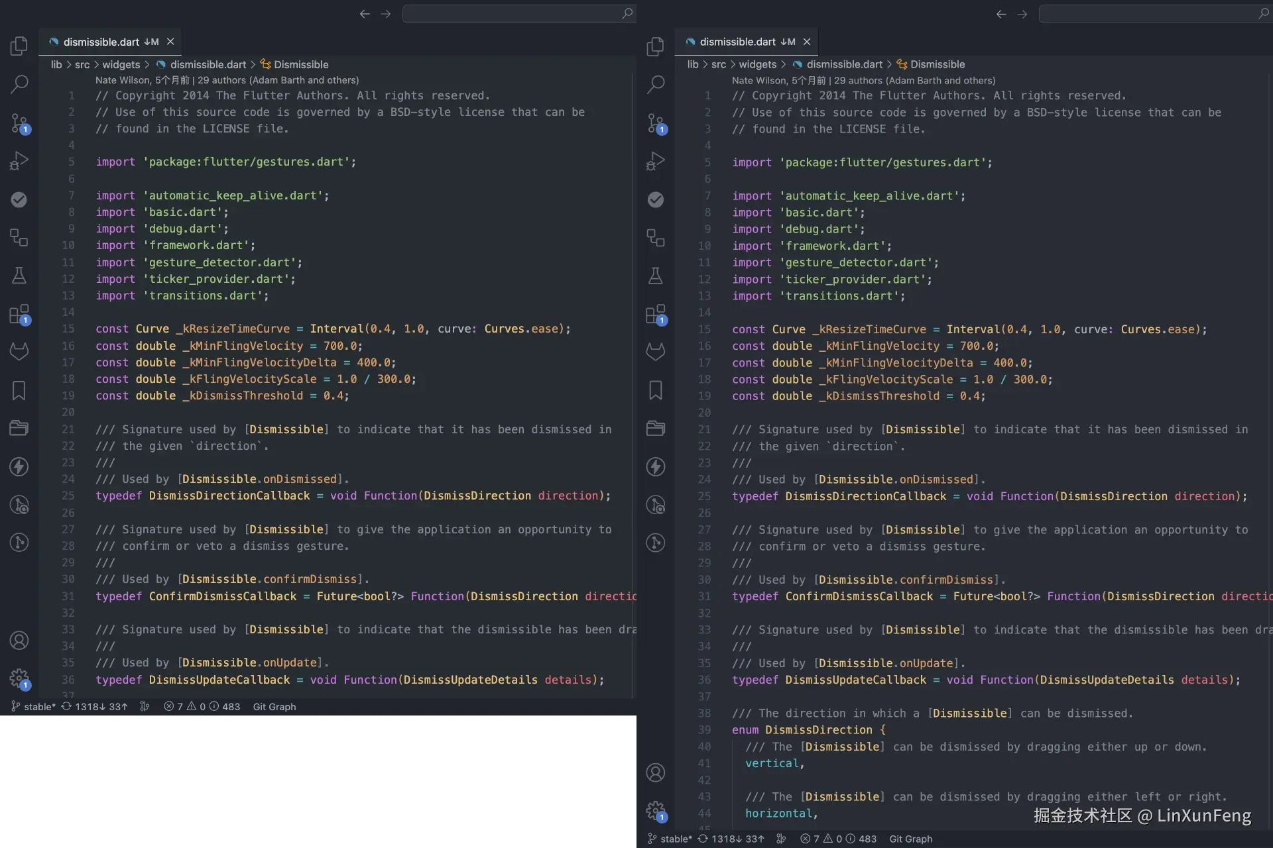This screenshot has width=1273, height=848.
Task: Click the widgets breadcrumb in left editor
Action: pos(121,64)
